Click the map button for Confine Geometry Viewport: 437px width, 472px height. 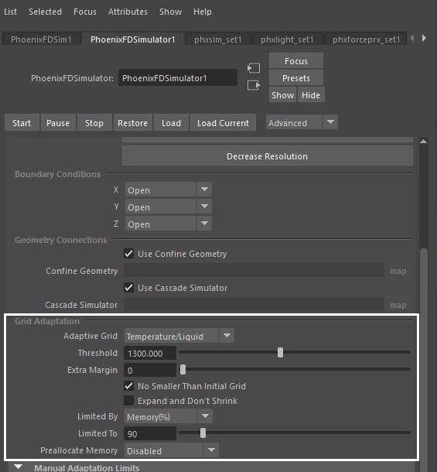[398, 271]
